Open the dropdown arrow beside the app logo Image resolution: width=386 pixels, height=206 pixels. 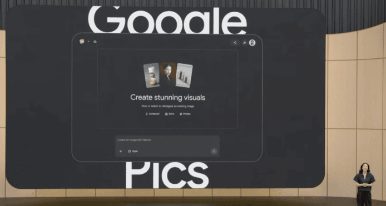[88, 42]
